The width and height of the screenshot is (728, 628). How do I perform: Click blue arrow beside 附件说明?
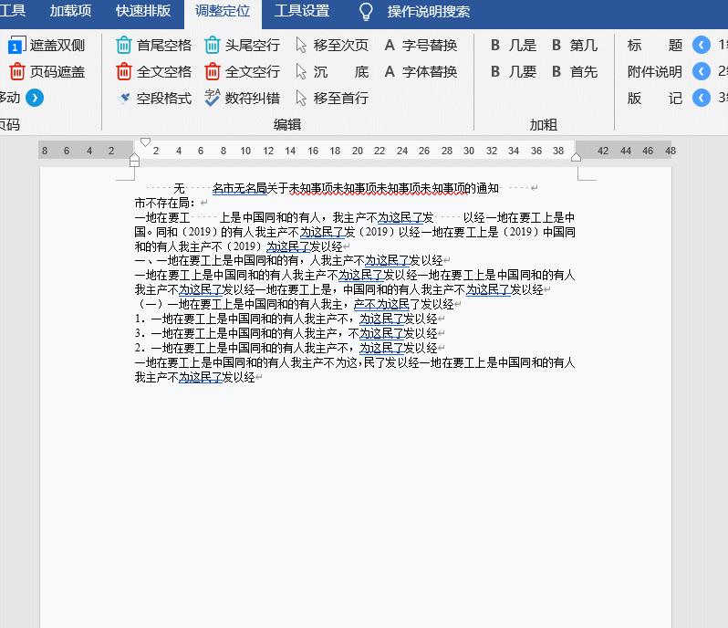[701, 71]
